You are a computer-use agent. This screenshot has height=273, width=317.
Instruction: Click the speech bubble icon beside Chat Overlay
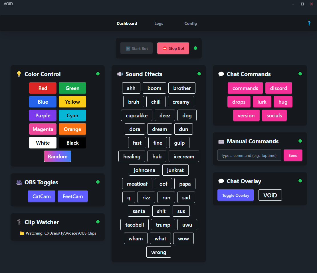point(221,181)
